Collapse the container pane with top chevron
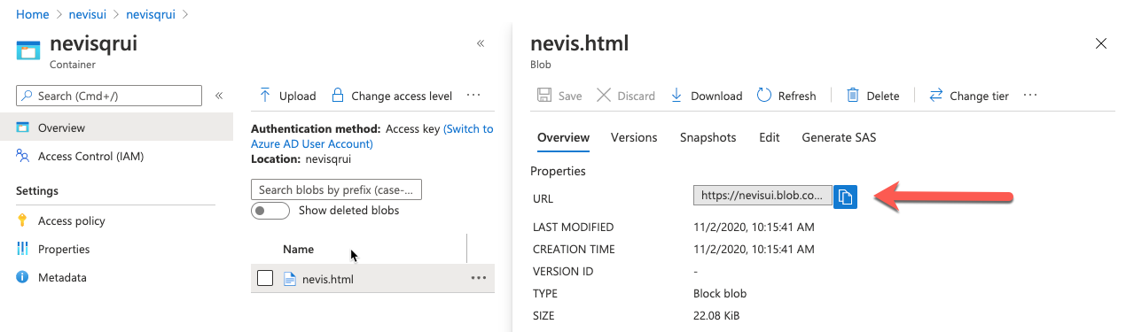Viewport: 1126px width, 332px height. pyautogui.click(x=481, y=43)
